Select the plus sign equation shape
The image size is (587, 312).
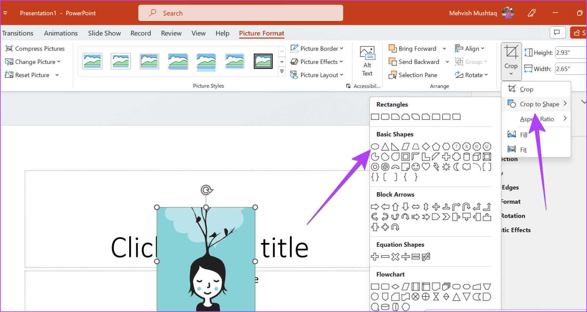[x=375, y=257]
